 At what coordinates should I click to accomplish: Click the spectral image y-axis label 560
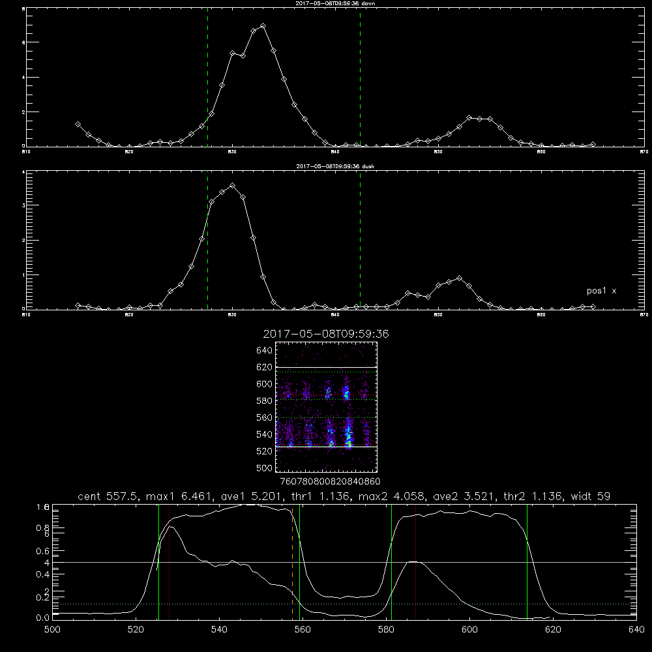tap(264, 417)
